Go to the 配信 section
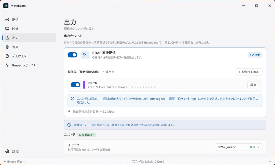This screenshot has width=275, height=165. pos(30,20)
